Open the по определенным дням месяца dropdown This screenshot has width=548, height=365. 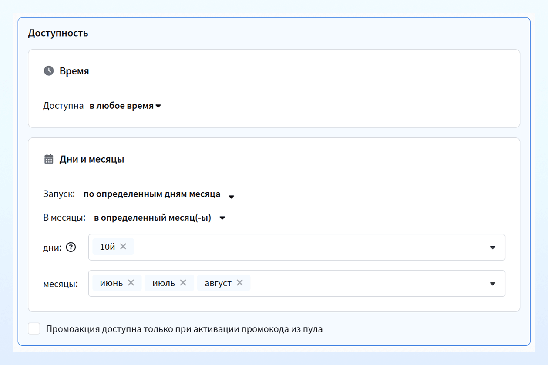coord(159,194)
